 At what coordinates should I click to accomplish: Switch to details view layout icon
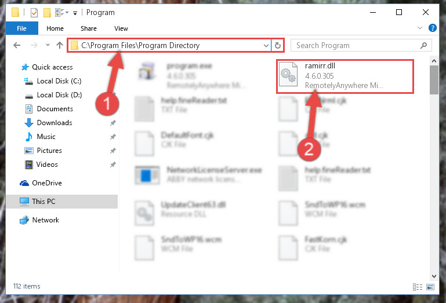(x=417, y=287)
